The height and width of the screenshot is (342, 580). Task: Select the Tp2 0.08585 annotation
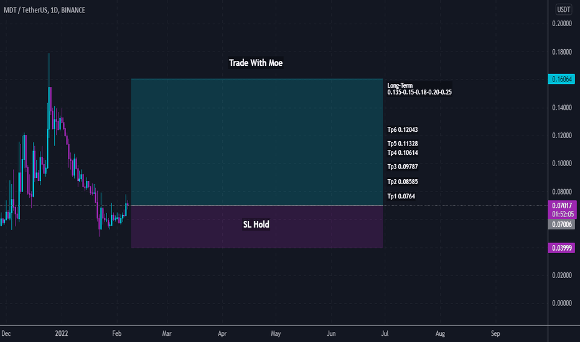coord(403,182)
